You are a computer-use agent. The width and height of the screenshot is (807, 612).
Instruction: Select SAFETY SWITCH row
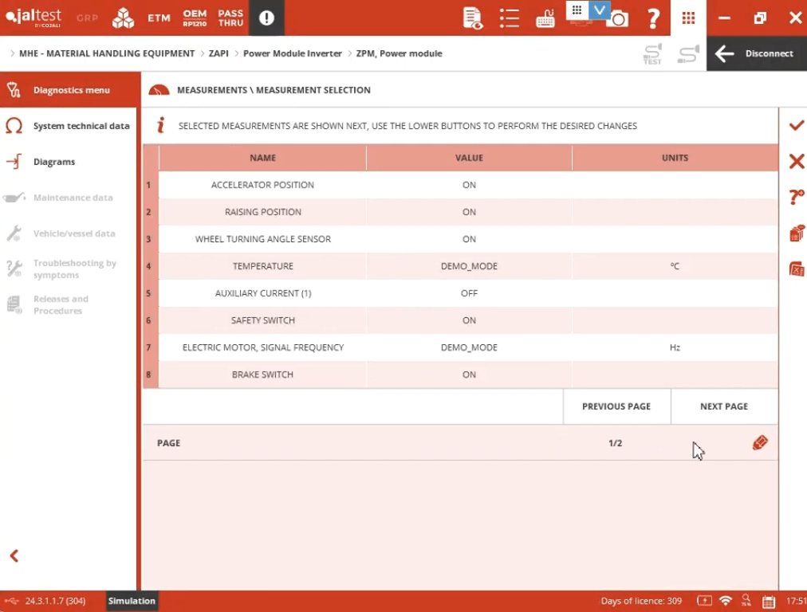click(461, 320)
